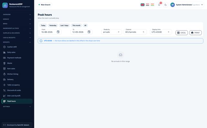Go to Payment methods report

(17, 58)
